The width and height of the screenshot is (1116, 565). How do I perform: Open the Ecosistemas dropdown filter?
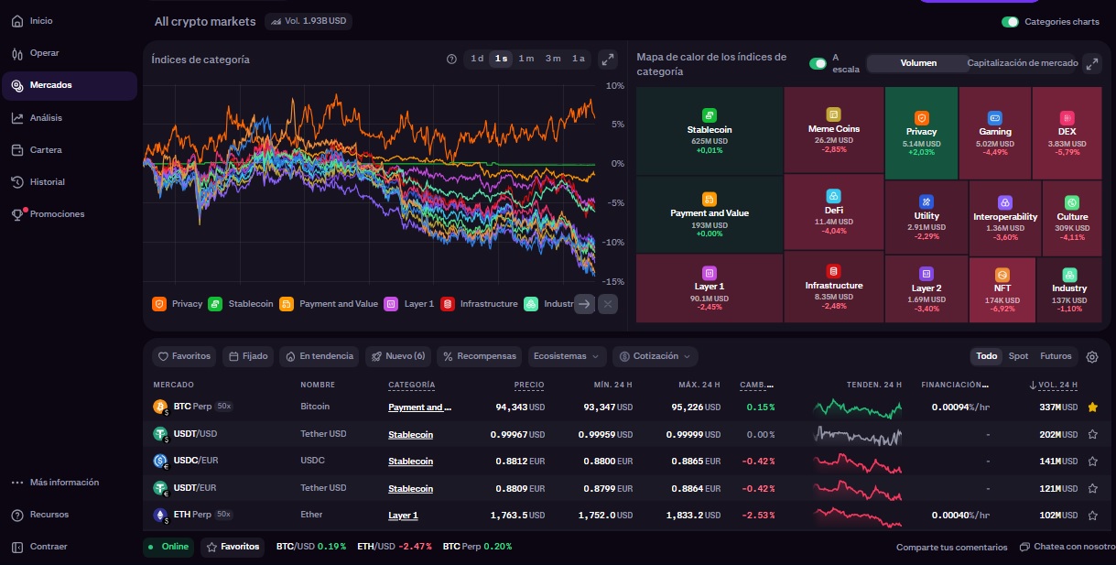(x=568, y=356)
